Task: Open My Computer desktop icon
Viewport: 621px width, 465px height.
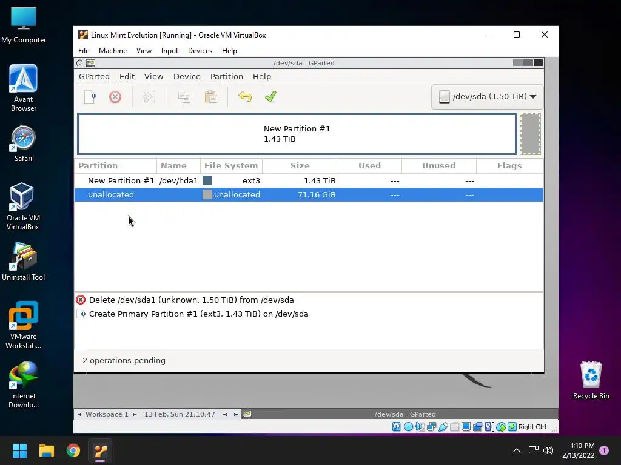Action: pos(24,25)
